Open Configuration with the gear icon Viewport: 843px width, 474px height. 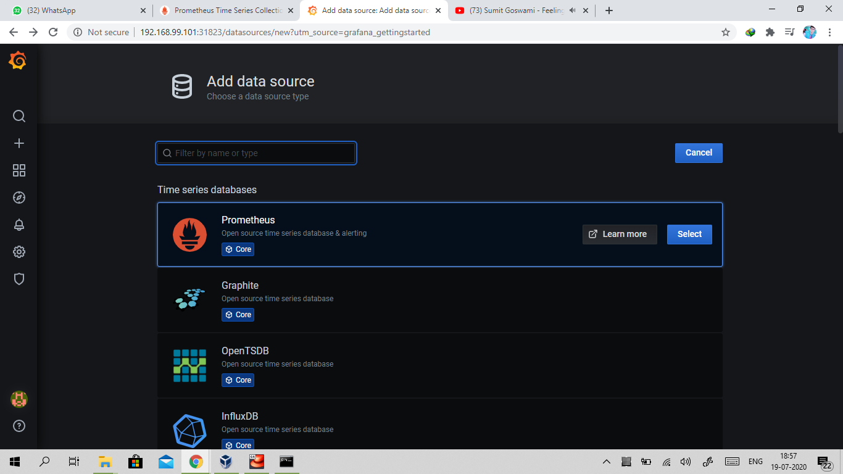coord(19,252)
